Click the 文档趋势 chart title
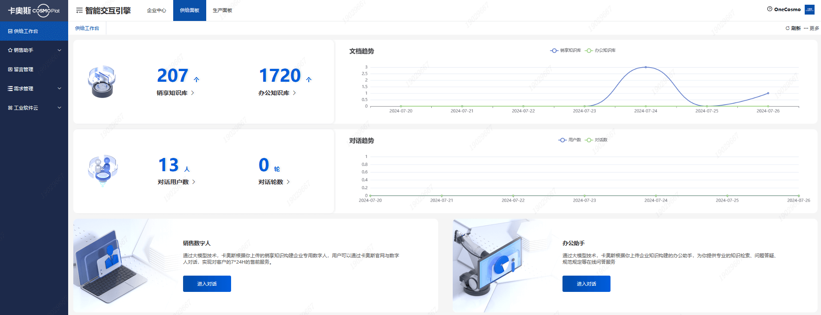Viewport: 821px width, 315px height. (x=361, y=51)
